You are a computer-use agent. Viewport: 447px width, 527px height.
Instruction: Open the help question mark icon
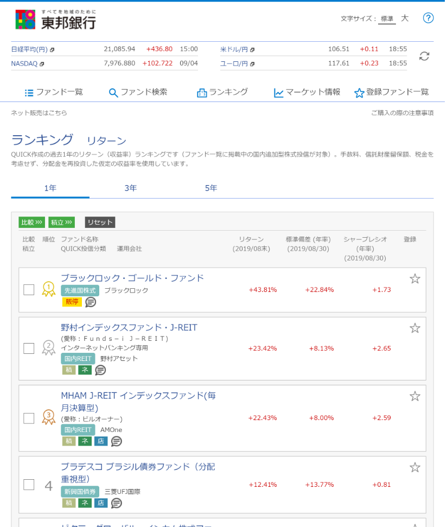pos(428,18)
